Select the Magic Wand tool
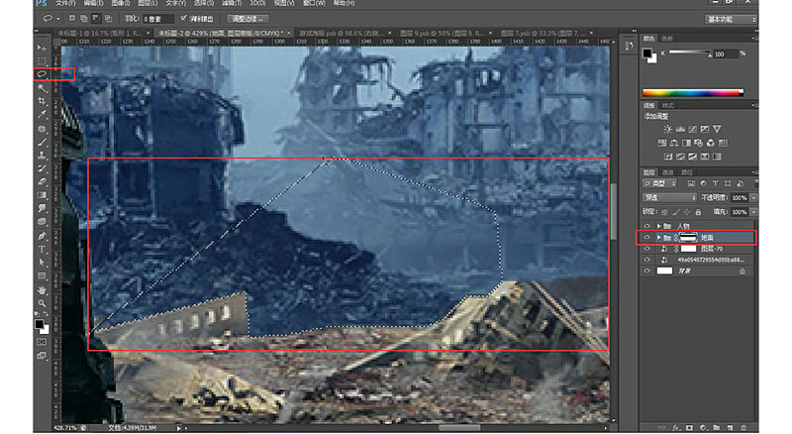The image size is (792, 434). pos(42,88)
